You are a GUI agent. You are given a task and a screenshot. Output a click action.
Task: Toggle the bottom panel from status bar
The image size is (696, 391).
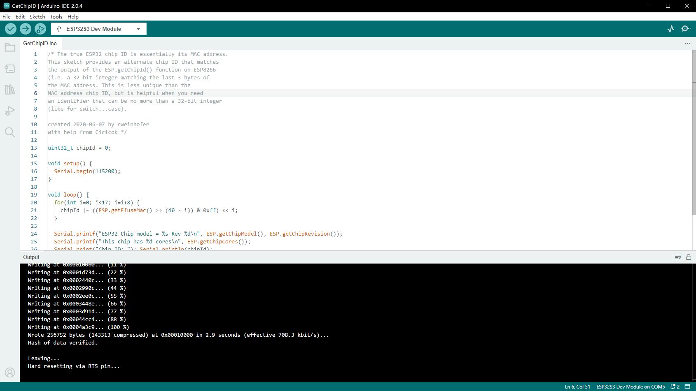tap(687, 386)
